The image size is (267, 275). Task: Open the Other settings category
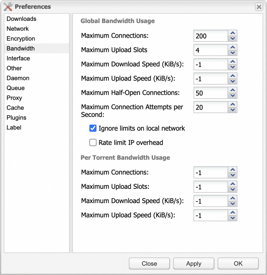click(x=37, y=68)
